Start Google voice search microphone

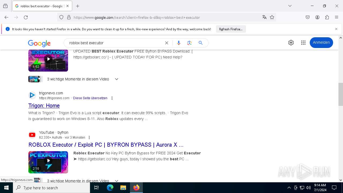(179, 43)
